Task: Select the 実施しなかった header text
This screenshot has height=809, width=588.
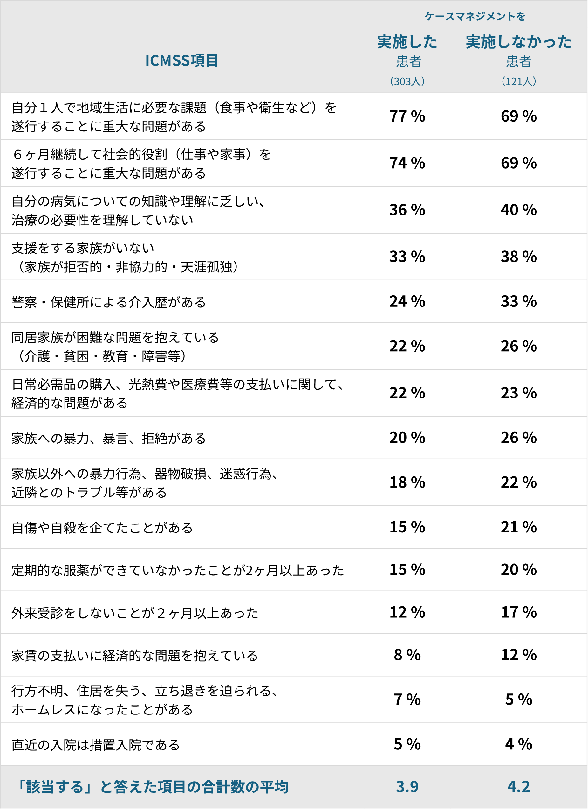Action: (x=518, y=42)
